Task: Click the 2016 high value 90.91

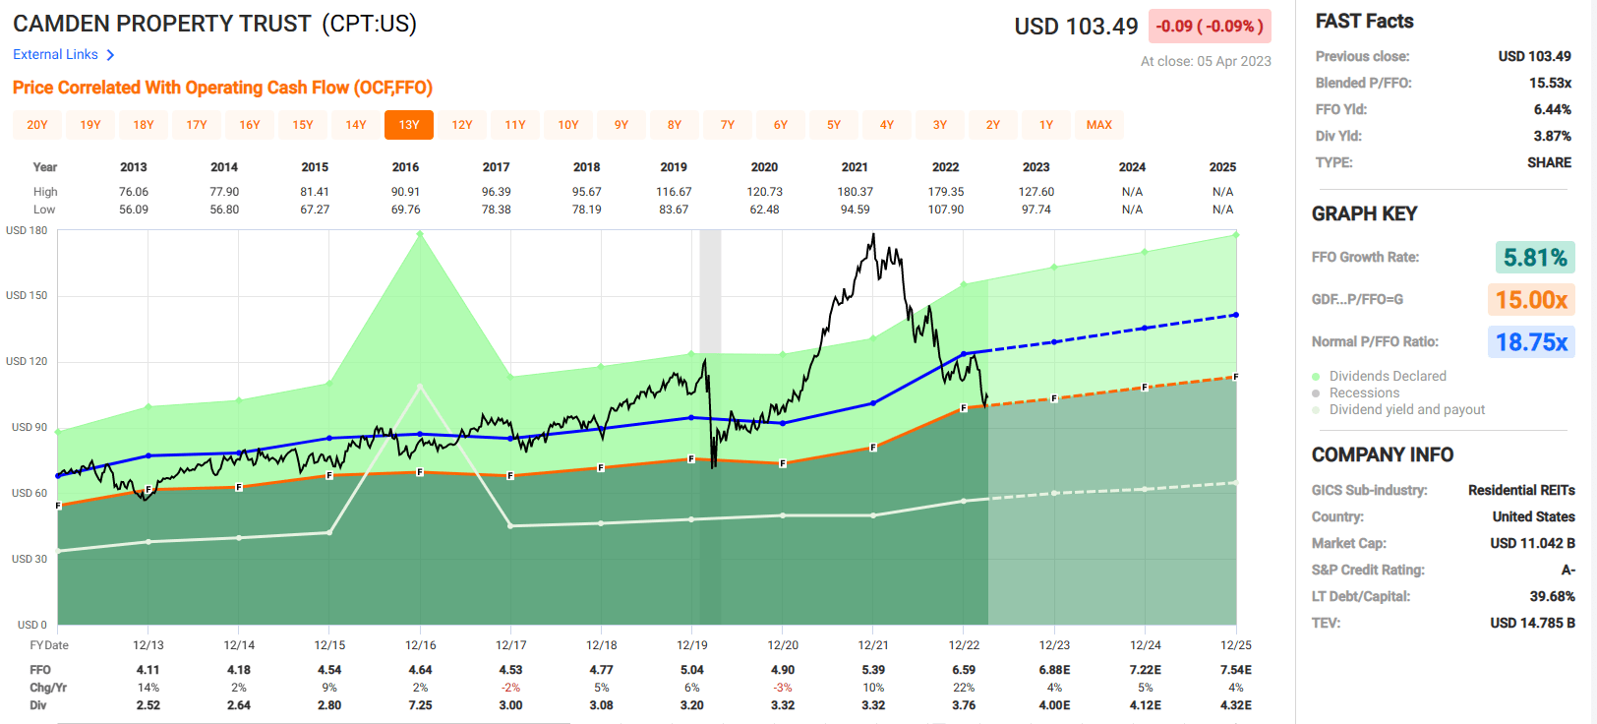Action: [x=406, y=192]
